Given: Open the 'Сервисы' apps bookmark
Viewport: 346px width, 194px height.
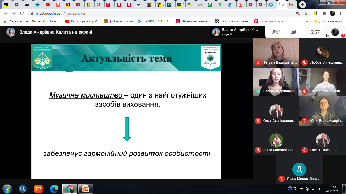Looking at the screenshot, I should pyautogui.click(x=13, y=21).
